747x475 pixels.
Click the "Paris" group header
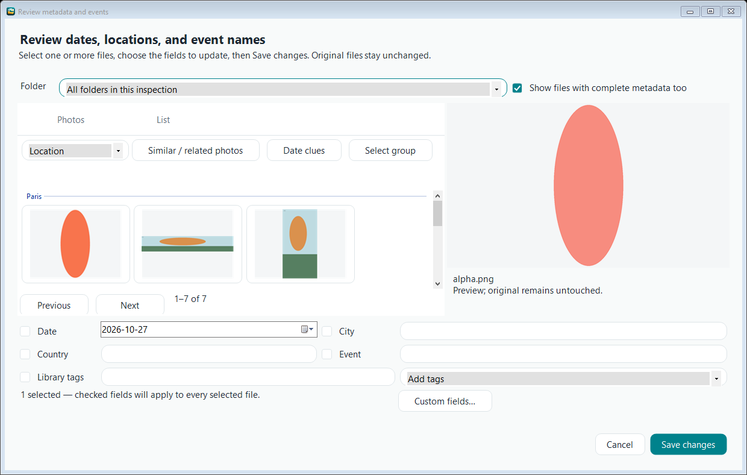click(x=33, y=197)
